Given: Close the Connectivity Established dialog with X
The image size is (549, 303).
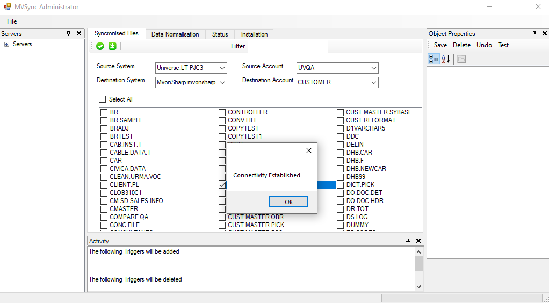Looking at the screenshot, I should [x=308, y=150].
